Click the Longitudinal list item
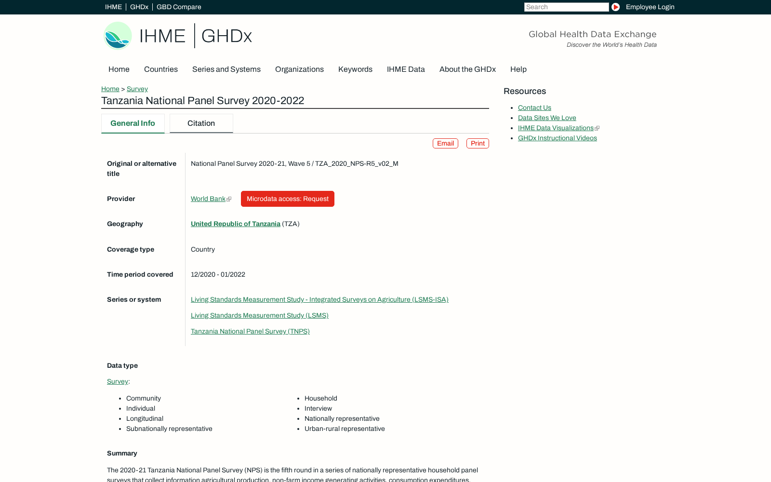Viewport: 771px width, 482px height. pyautogui.click(x=145, y=419)
